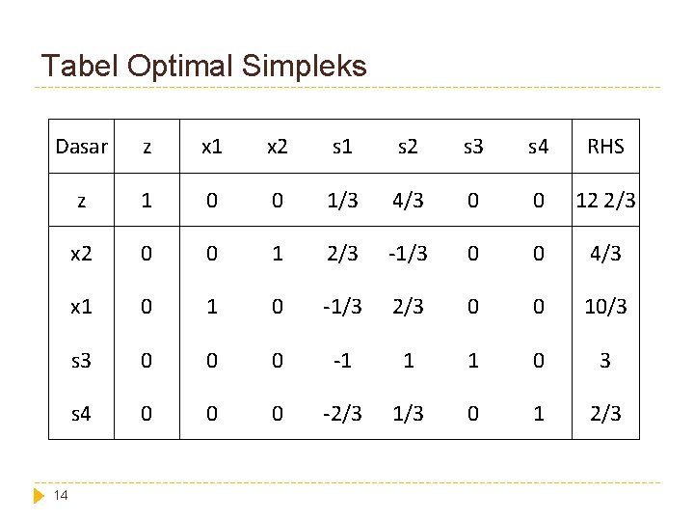Select the x2 row label in Dasar column
The height and width of the screenshot is (521, 694).
coord(81,254)
